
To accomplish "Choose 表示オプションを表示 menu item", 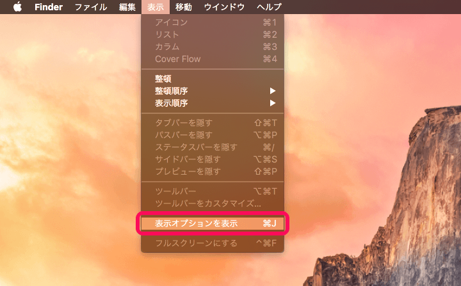I will tap(213, 223).
